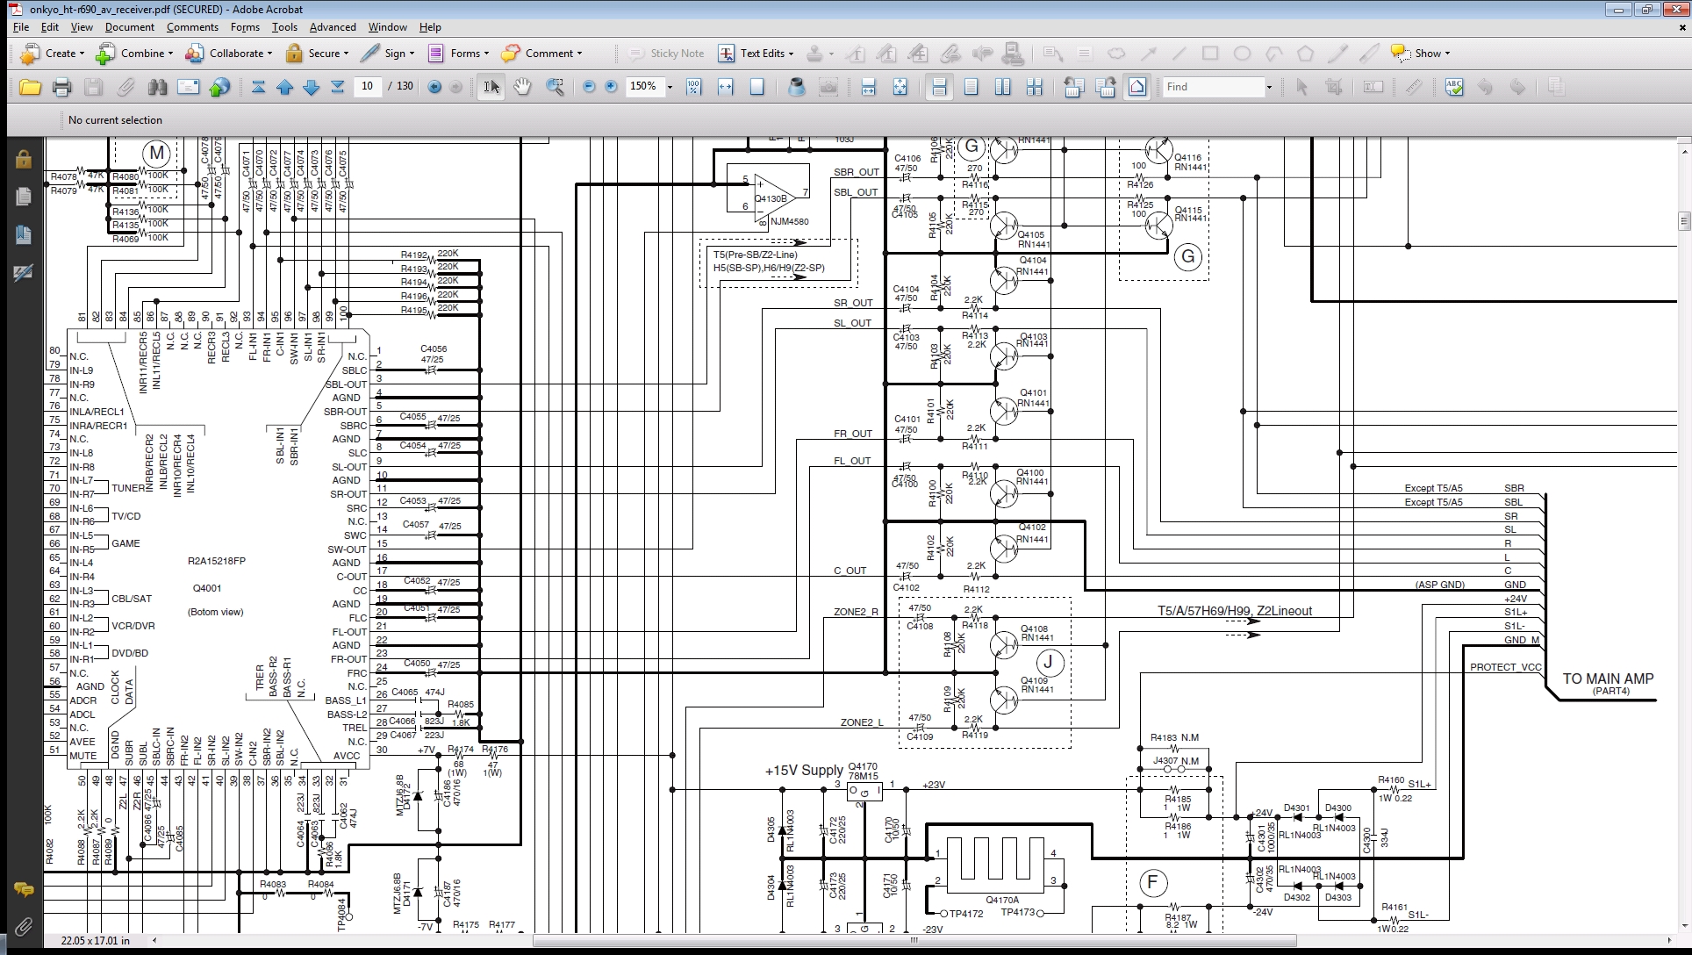Open the Sign dropdown
The image size is (1692, 955).
coord(389,54)
